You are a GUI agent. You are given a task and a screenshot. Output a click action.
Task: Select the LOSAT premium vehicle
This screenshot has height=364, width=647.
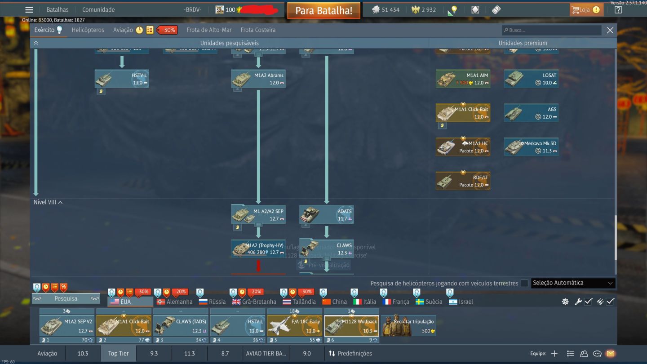tap(531, 79)
